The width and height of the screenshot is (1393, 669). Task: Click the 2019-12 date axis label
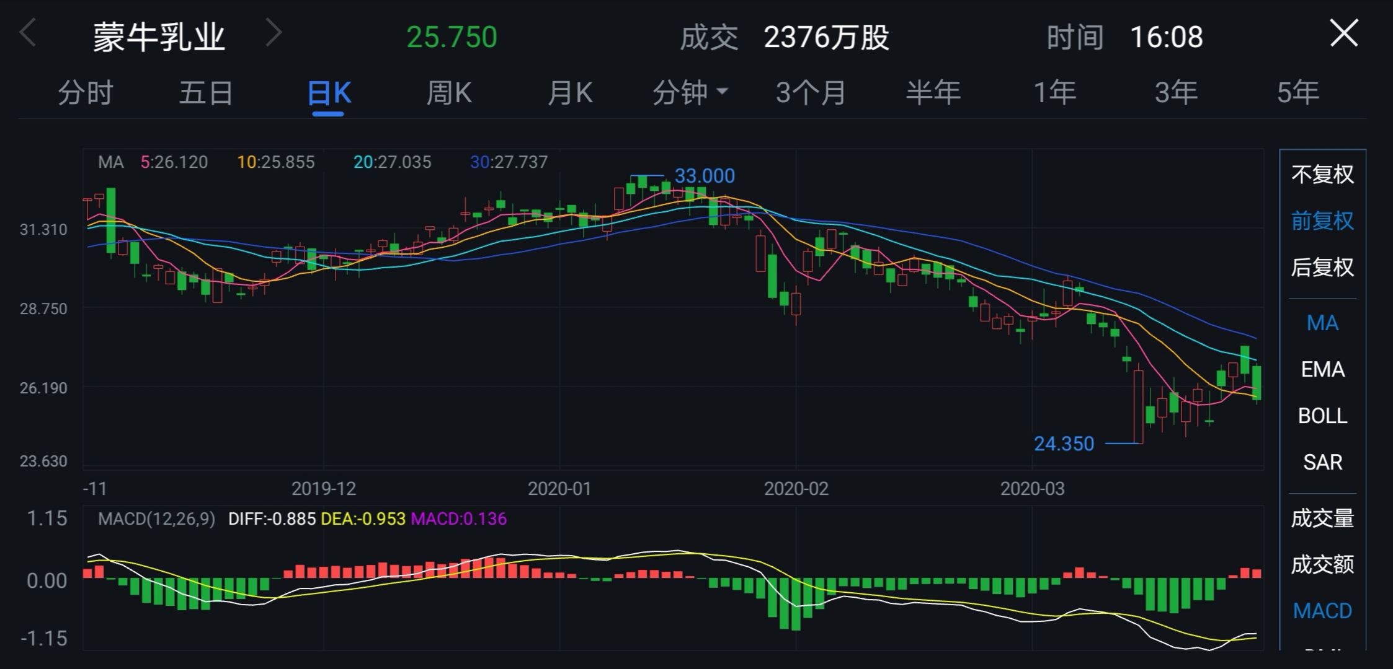point(324,489)
